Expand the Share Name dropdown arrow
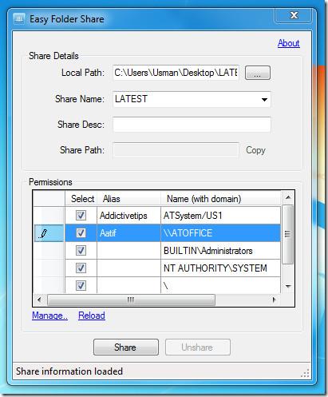 click(x=264, y=100)
